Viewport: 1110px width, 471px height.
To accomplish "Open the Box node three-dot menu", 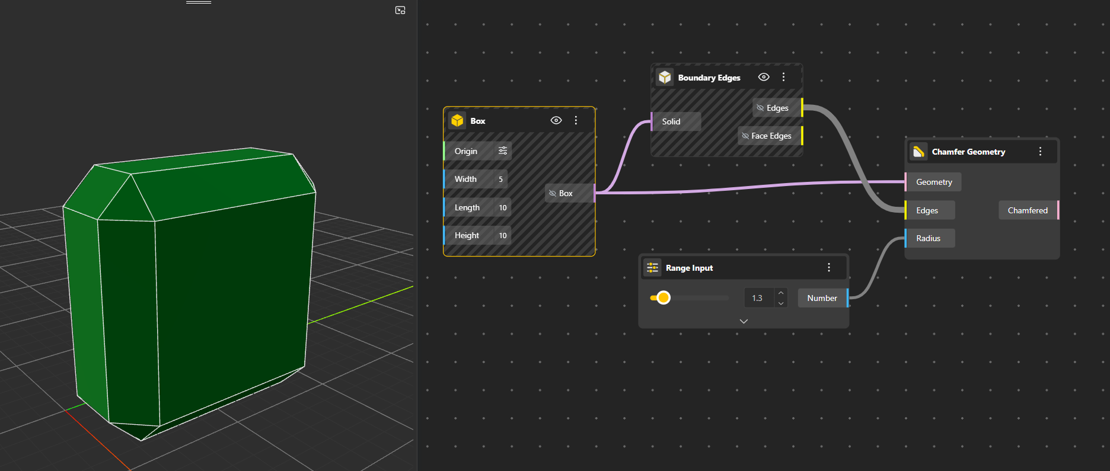I will coord(576,120).
